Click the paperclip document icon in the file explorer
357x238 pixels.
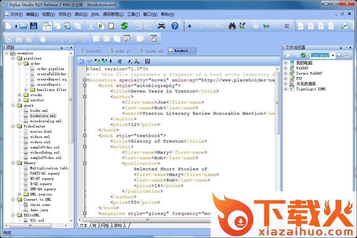[x=347, y=55]
